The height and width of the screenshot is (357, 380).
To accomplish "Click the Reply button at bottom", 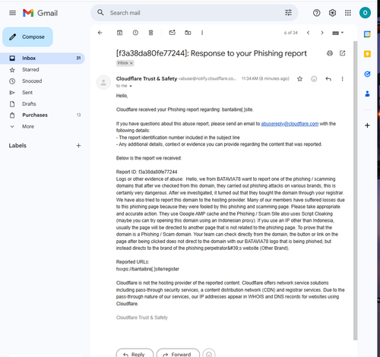I will point(135,354).
